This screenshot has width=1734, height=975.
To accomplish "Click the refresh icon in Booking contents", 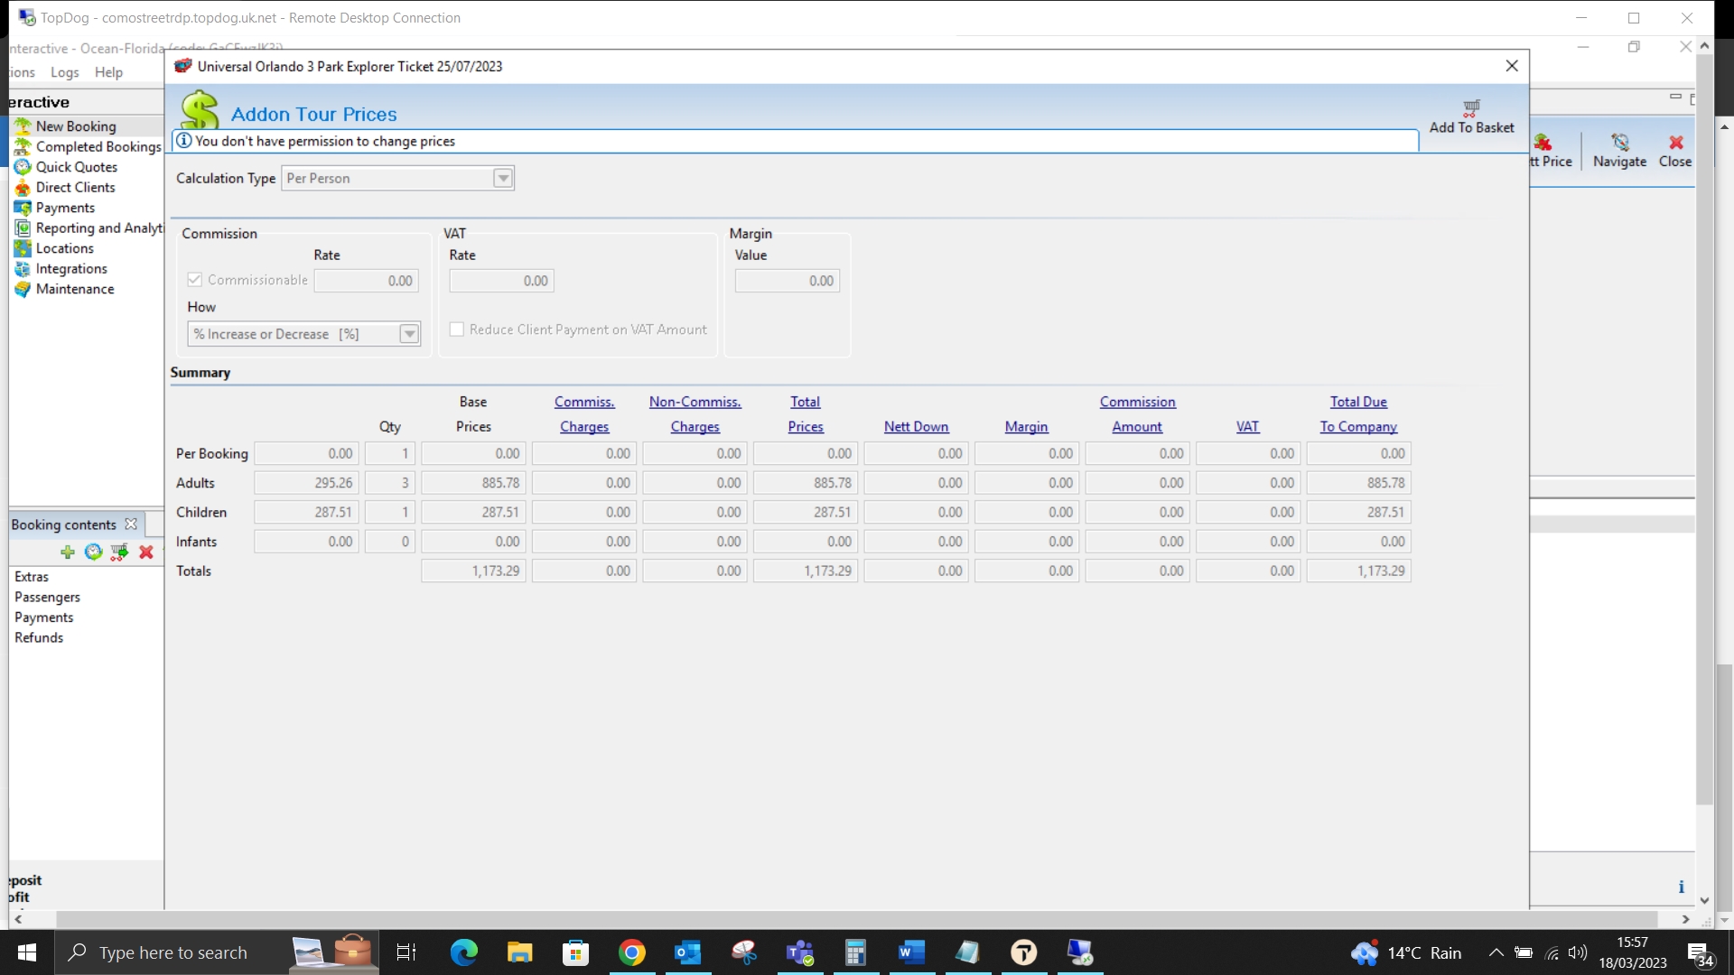I will point(93,552).
